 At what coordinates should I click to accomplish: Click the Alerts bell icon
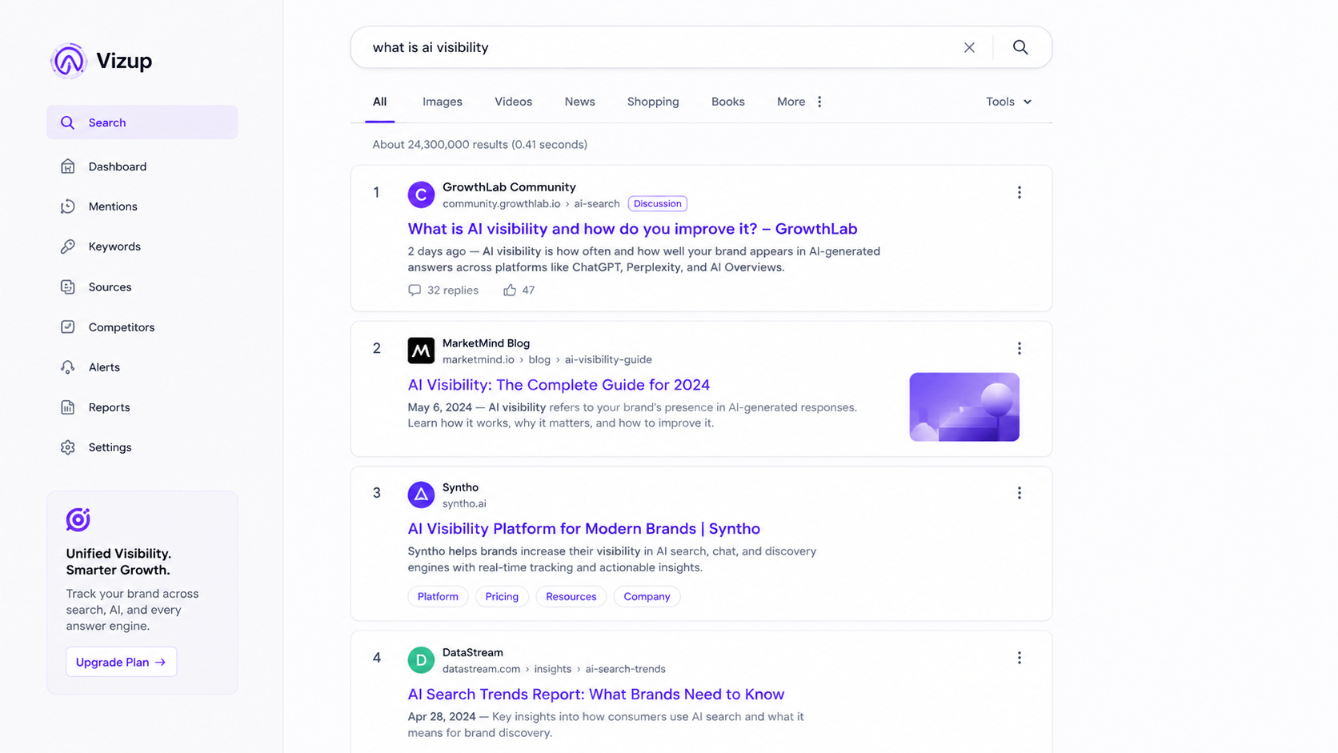pyautogui.click(x=68, y=367)
